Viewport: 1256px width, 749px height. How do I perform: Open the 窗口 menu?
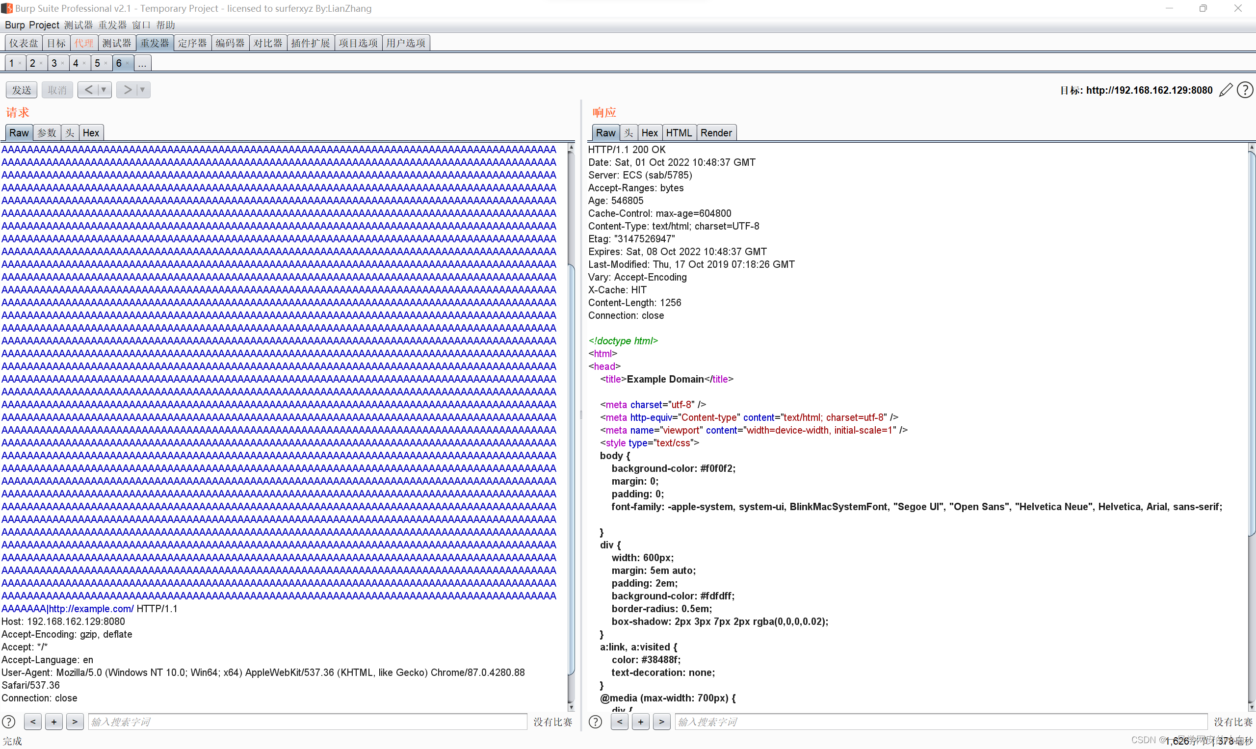[141, 24]
